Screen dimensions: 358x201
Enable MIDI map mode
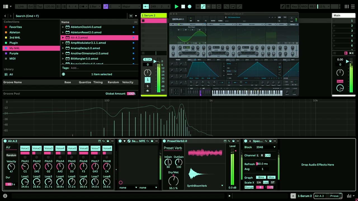(304, 6)
